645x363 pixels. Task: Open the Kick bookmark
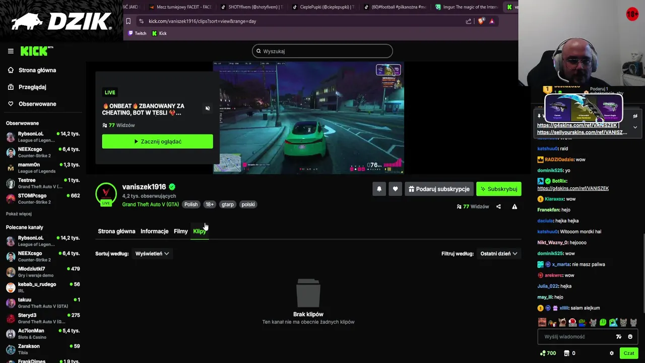(159, 33)
